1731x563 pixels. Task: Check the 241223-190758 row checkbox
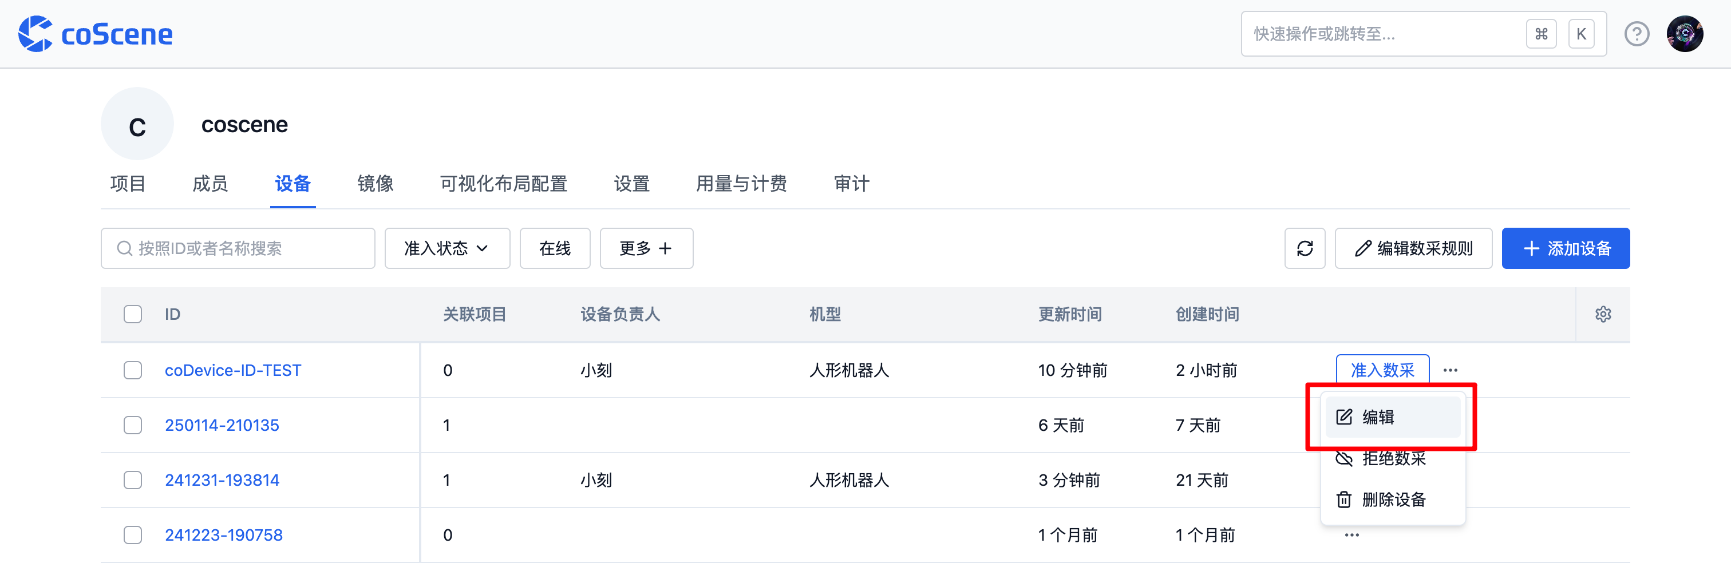pos(133,536)
